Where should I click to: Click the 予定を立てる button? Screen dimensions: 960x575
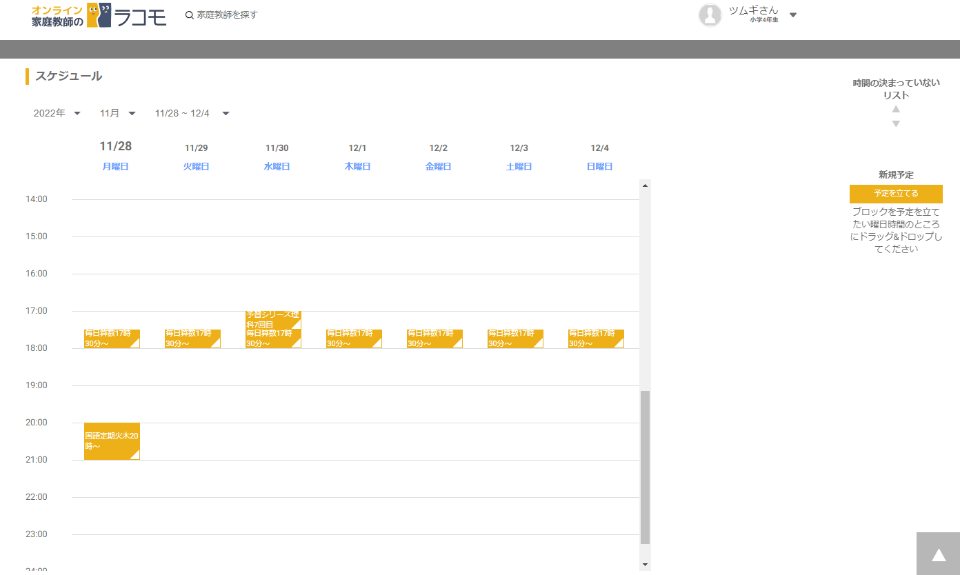(x=896, y=194)
